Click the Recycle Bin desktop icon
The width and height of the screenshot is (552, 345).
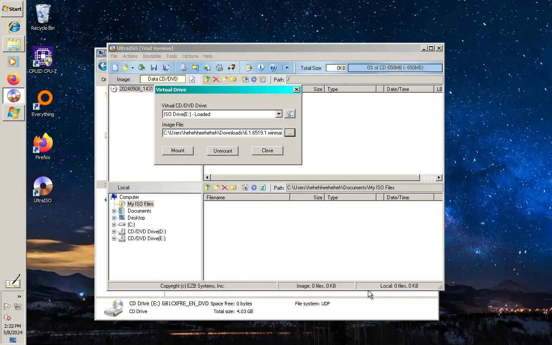click(x=43, y=17)
